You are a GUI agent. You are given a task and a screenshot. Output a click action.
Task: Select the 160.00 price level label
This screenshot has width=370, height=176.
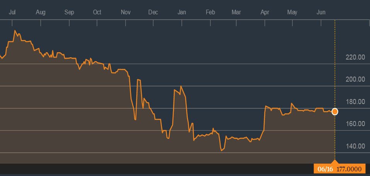(x=355, y=124)
